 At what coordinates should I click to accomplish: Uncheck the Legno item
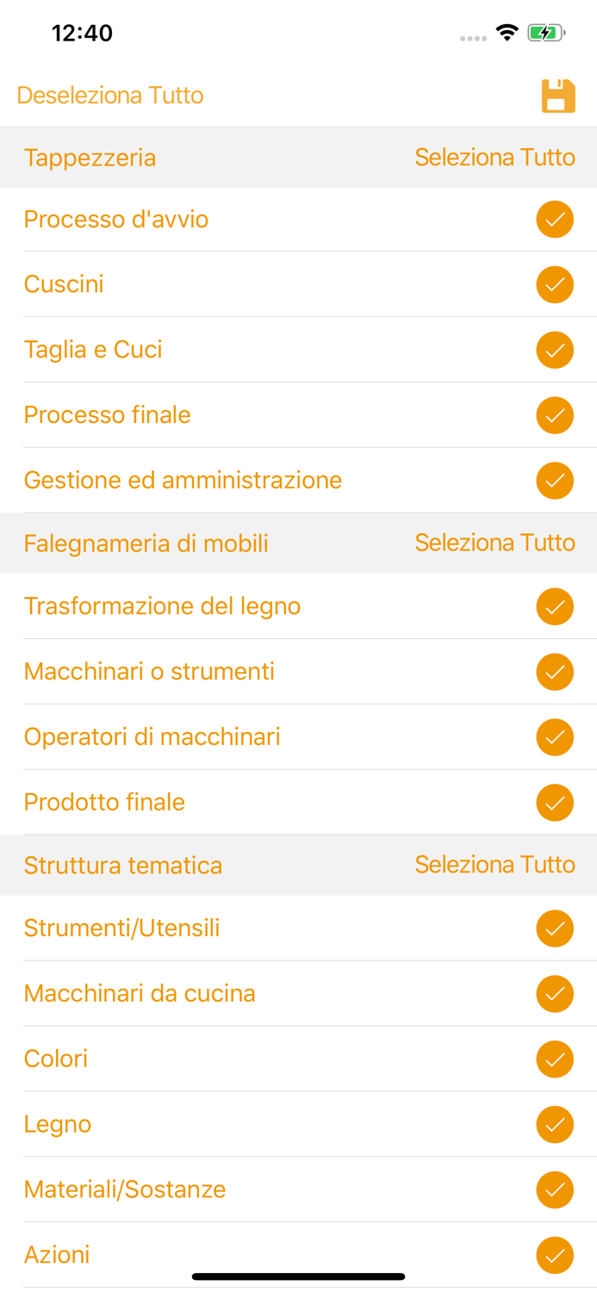point(556,1124)
